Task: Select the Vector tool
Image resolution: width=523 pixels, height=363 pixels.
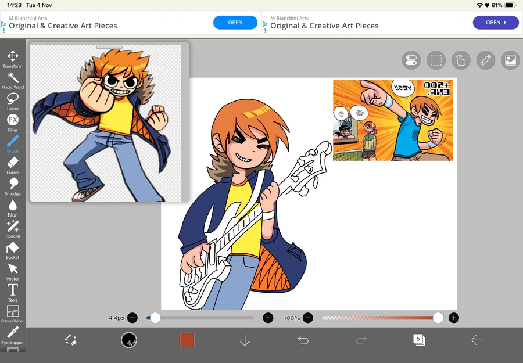Action: pos(13,272)
